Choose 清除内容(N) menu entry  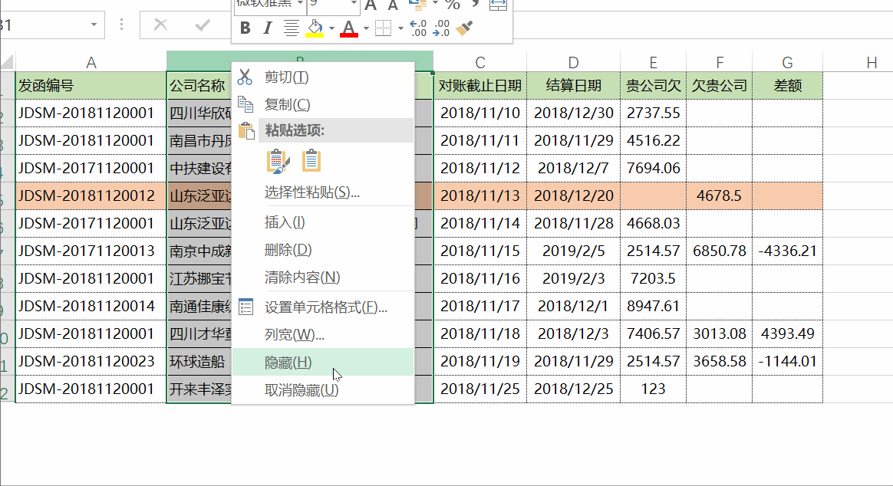[x=323, y=277]
